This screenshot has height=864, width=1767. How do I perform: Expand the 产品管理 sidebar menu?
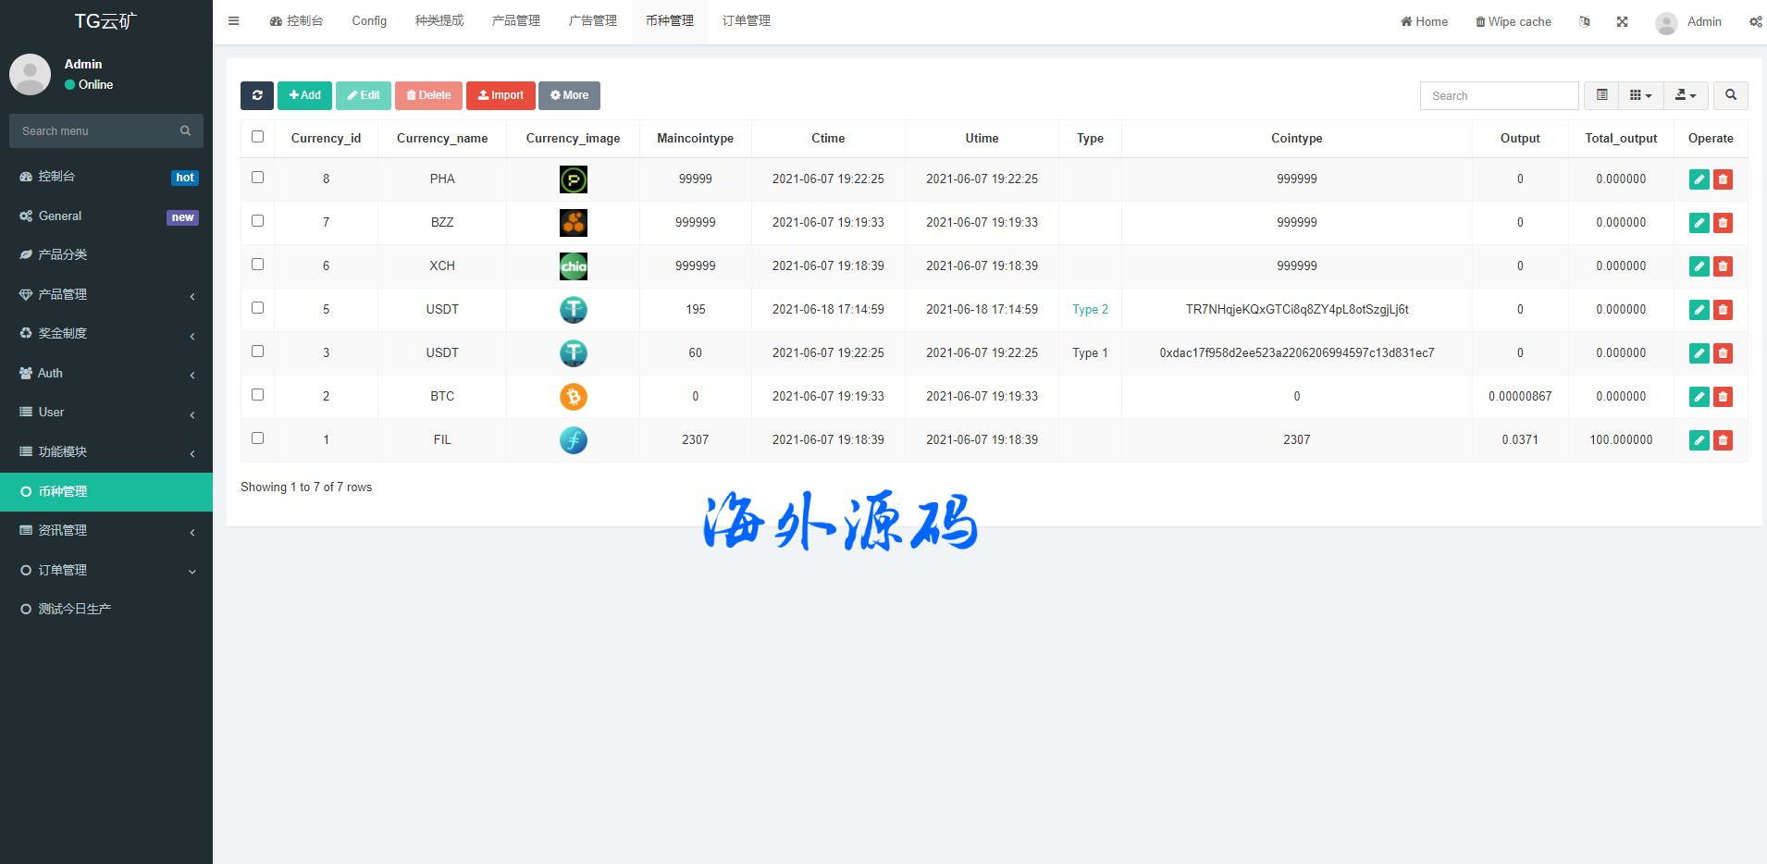pyautogui.click(x=106, y=294)
